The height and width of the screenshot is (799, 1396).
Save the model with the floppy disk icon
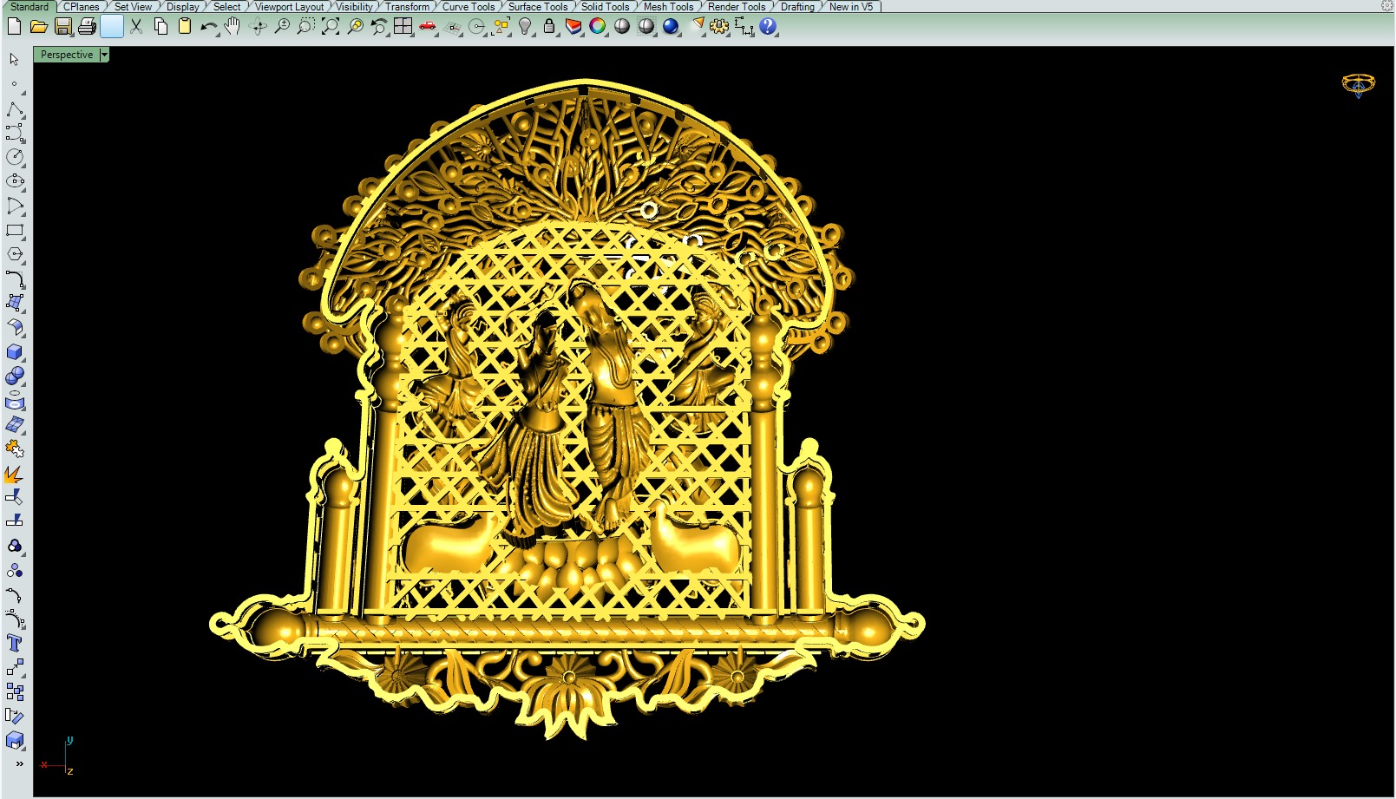click(x=62, y=27)
